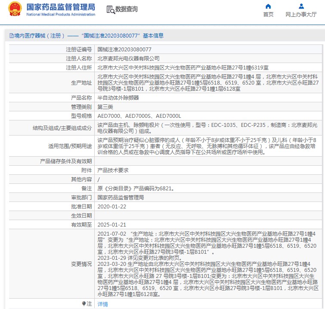This screenshot has height=309, width=325.
Task: Click the product name 半自动体外除颤器
Action: (118, 98)
